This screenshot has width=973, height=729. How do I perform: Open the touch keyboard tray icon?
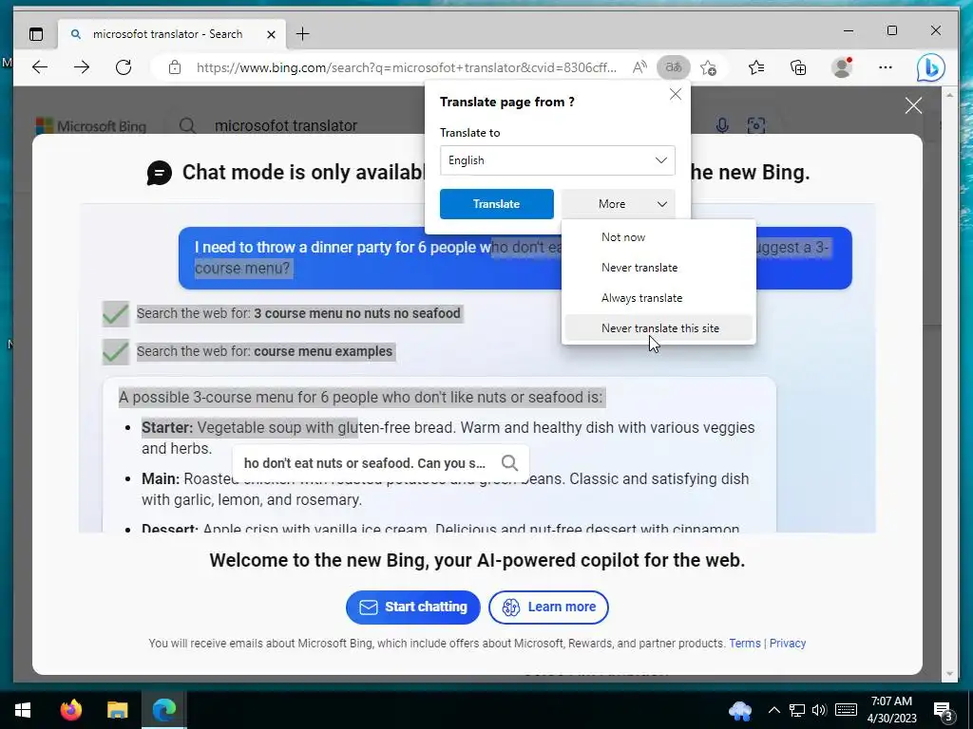[846, 710]
